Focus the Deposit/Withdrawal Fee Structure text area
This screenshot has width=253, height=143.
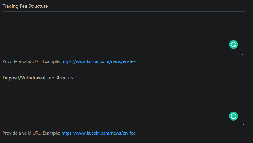(114, 105)
